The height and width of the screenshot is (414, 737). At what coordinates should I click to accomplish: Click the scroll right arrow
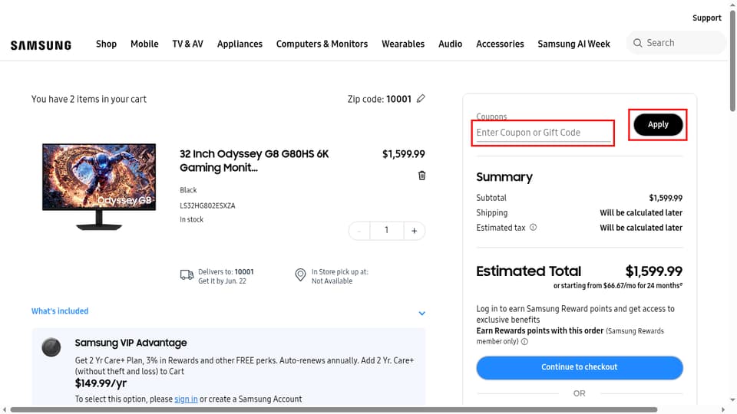723,409
